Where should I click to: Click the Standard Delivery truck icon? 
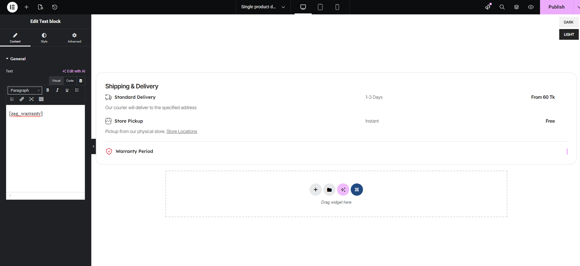click(108, 97)
